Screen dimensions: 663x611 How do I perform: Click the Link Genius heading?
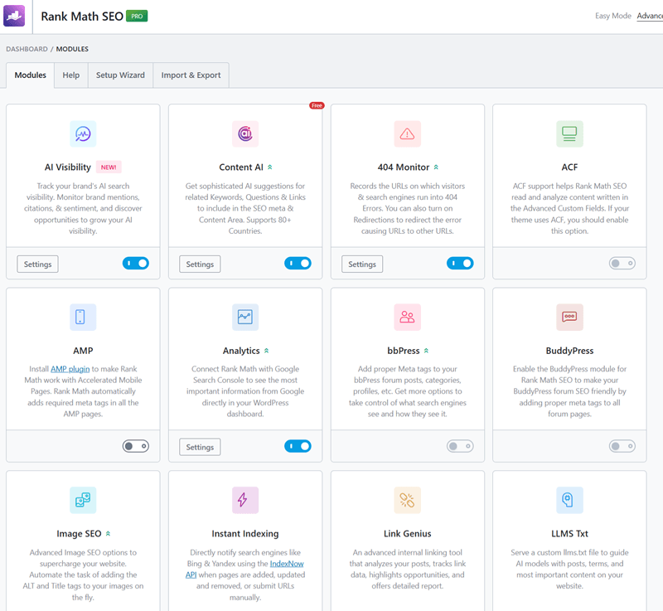407,534
